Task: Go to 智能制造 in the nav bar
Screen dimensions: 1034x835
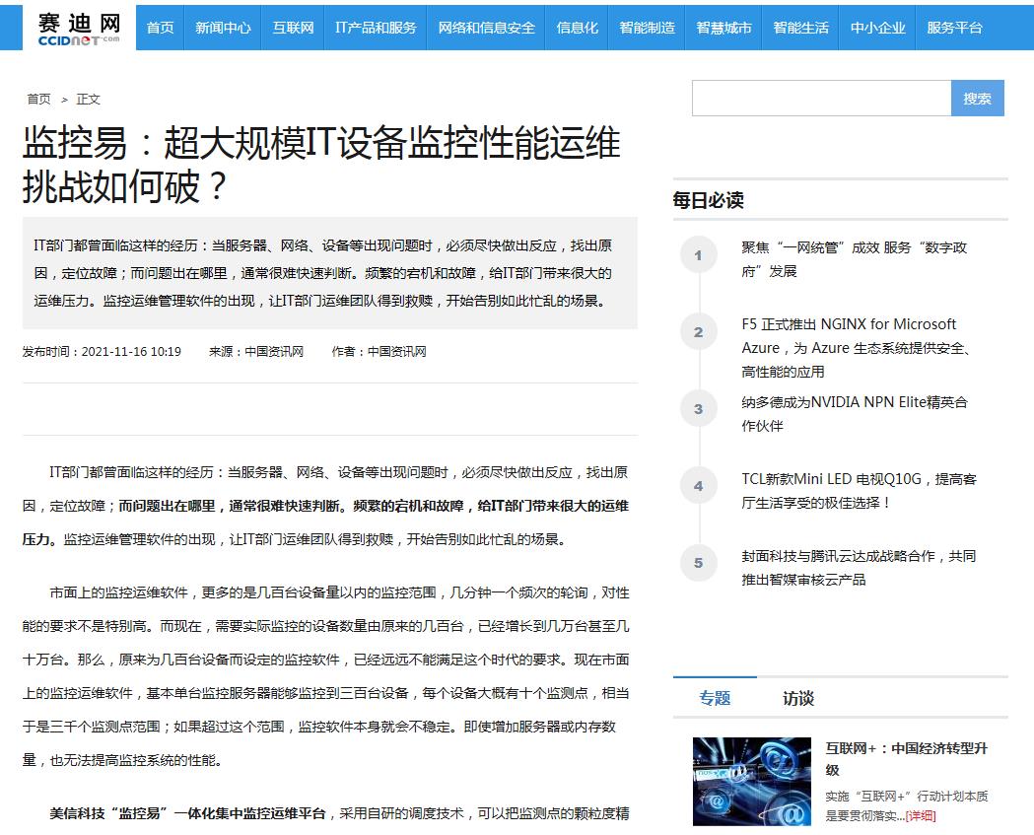Action: [647, 28]
